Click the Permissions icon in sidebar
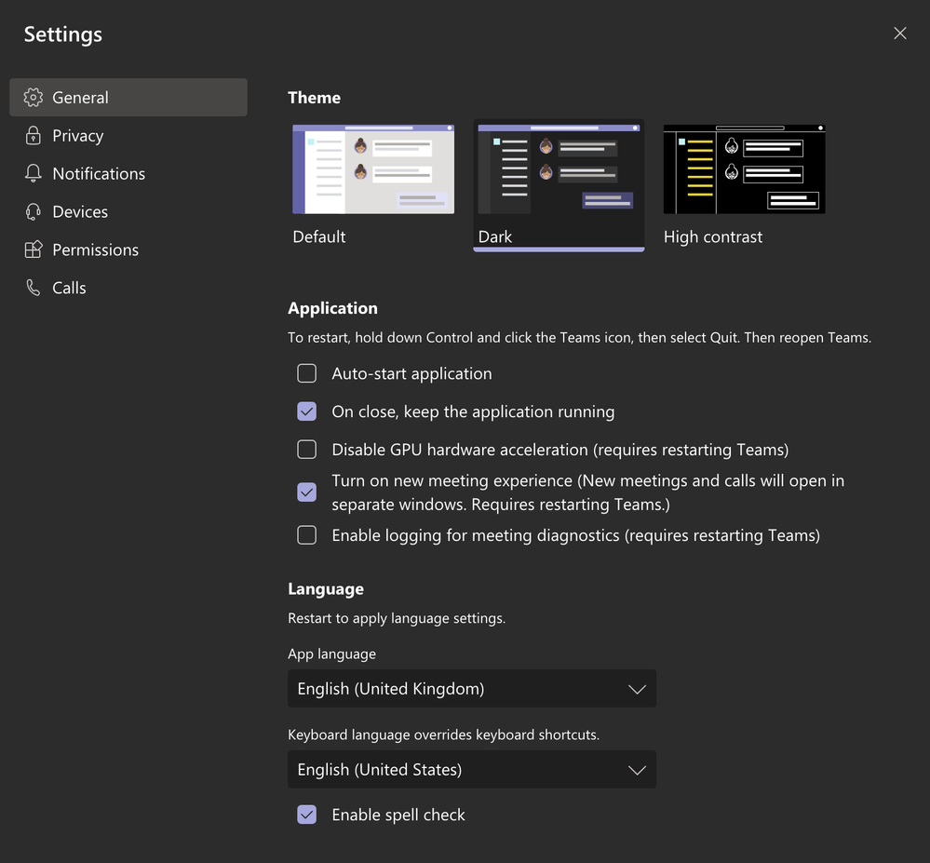Viewport: 930px width, 863px height. click(34, 250)
